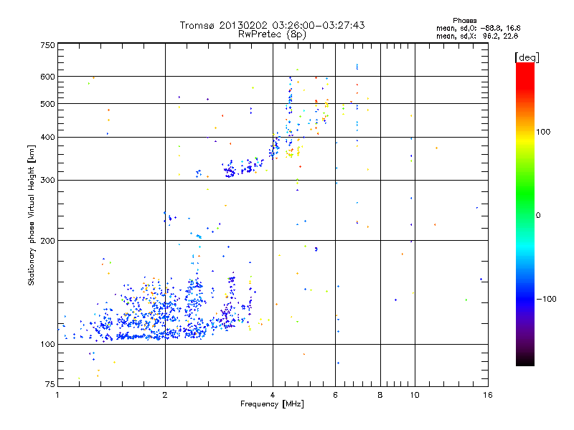The image size is (574, 430).
Task: Click the y-axis tick label '200'
Action: coord(47,241)
